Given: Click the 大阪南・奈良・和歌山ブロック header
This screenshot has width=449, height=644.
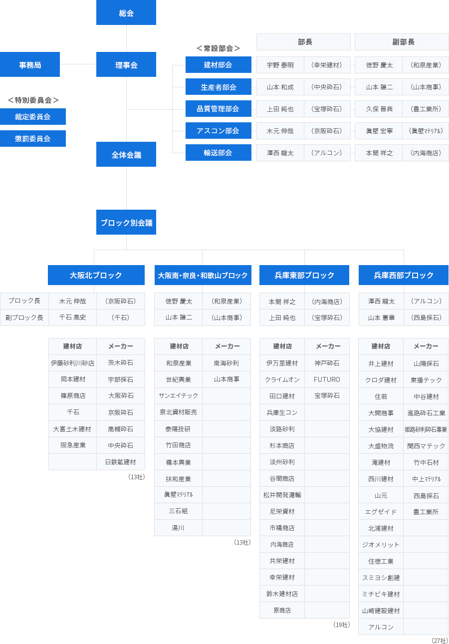Looking at the screenshot, I should (203, 275).
